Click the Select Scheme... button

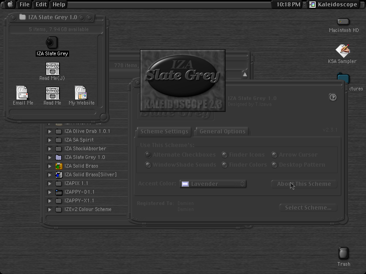pyautogui.click(x=308, y=208)
